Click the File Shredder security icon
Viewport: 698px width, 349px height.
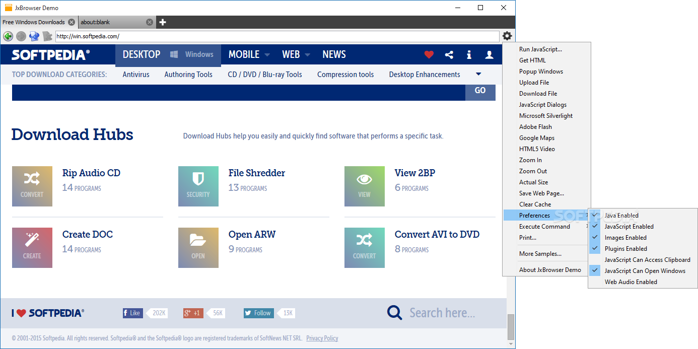pos(198,186)
